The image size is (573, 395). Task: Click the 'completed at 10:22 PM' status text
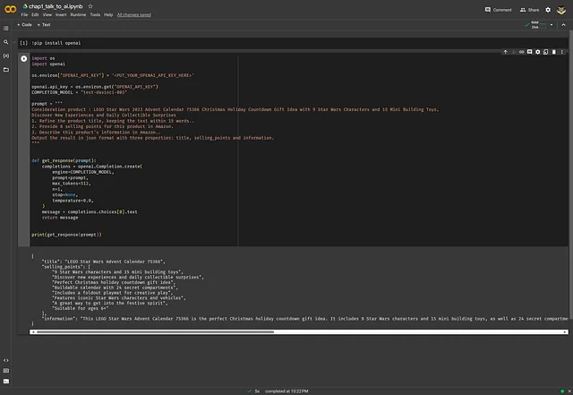pos(286,391)
